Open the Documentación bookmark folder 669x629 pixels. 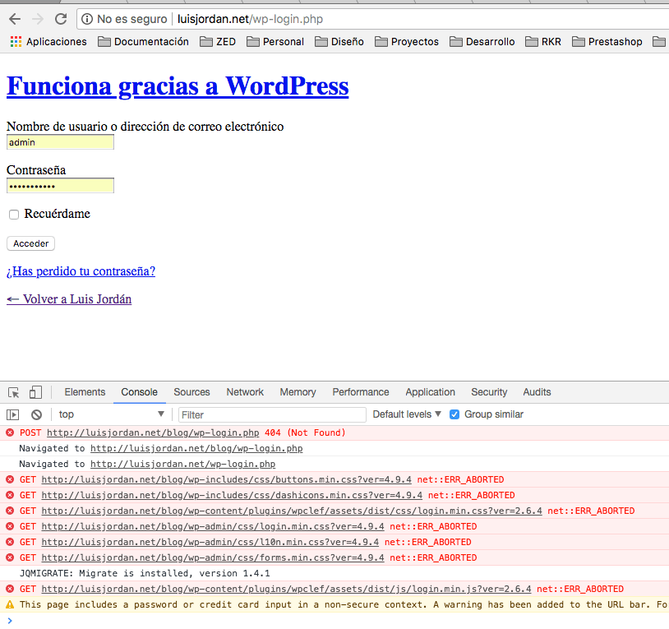143,41
